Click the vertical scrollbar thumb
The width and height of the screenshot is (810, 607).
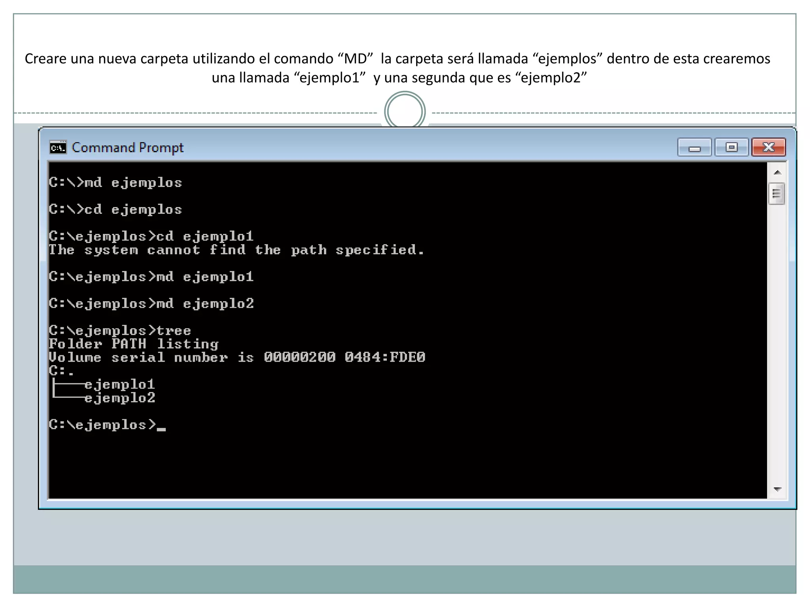point(777,194)
